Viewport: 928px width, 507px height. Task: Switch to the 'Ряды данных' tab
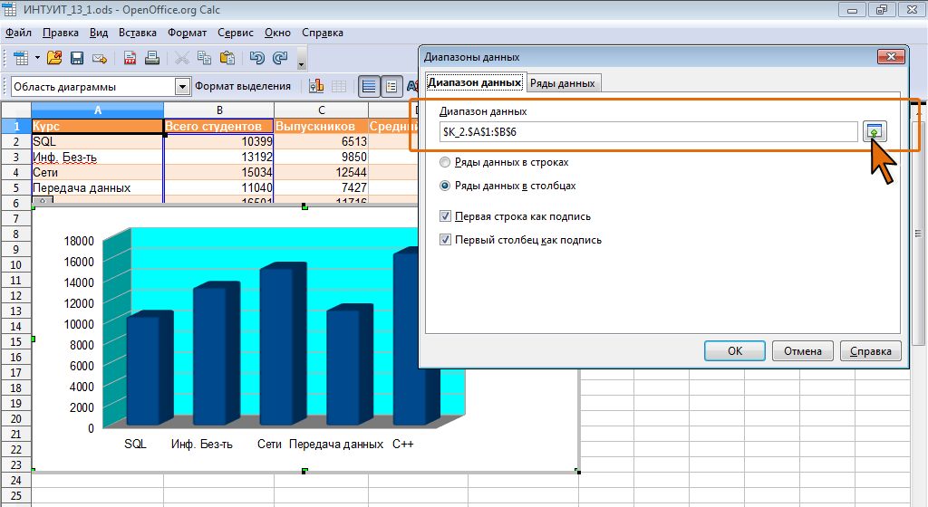click(x=562, y=83)
